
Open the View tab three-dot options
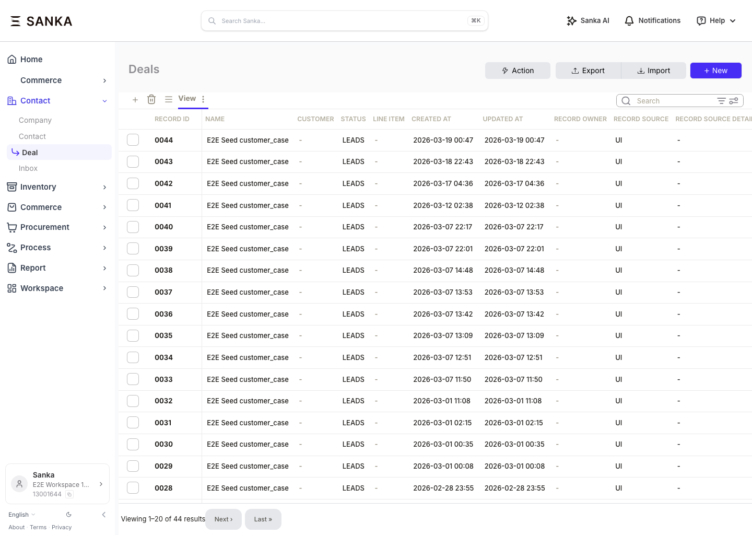[x=203, y=99]
